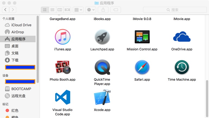209x118 pixels.
Task: Click the main file list scrollbar
Action: [207, 99]
